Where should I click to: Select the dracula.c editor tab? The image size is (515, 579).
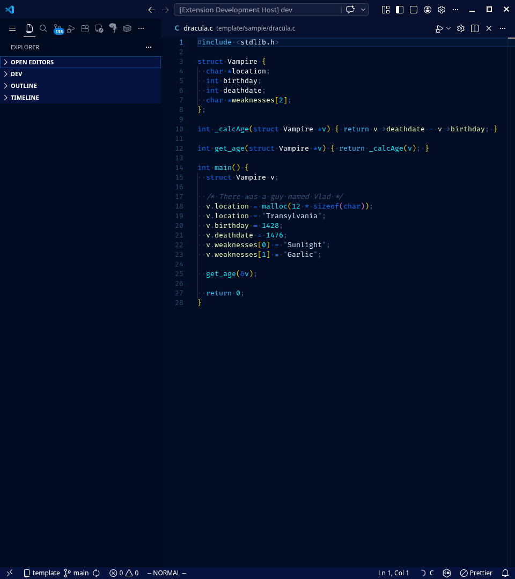(198, 28)
